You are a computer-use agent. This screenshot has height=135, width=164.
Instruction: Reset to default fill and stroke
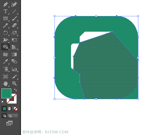3,102
